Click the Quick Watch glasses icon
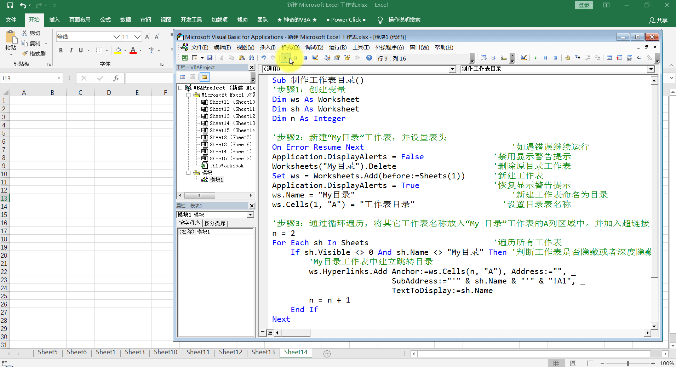The height and width of the screenshot is (367, 676). pyautogui.click(x=639, y=58)
